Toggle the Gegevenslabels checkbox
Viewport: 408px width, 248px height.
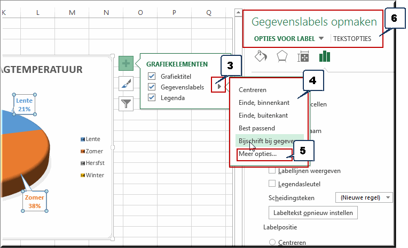(152, 87)
